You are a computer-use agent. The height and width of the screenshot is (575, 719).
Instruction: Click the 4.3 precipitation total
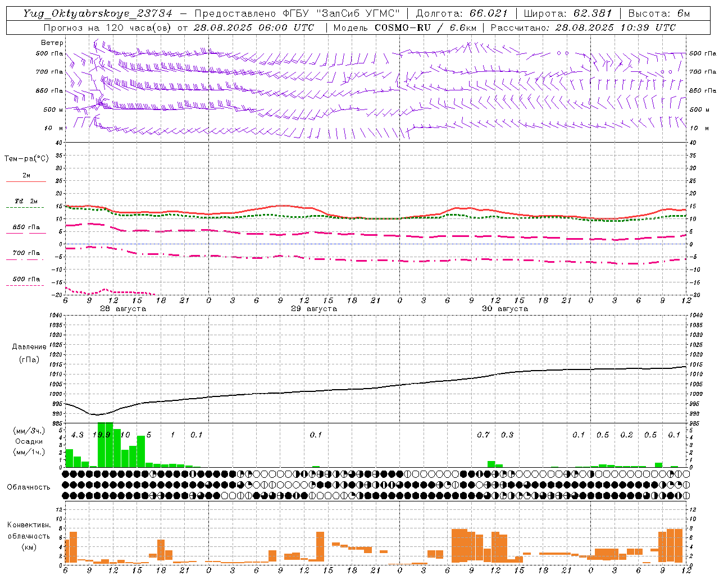78,435
